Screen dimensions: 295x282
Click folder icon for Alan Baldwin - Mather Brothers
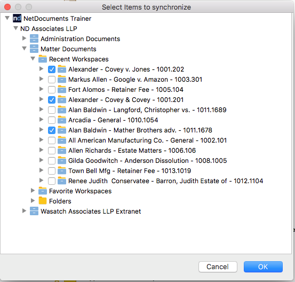[62, 130]
